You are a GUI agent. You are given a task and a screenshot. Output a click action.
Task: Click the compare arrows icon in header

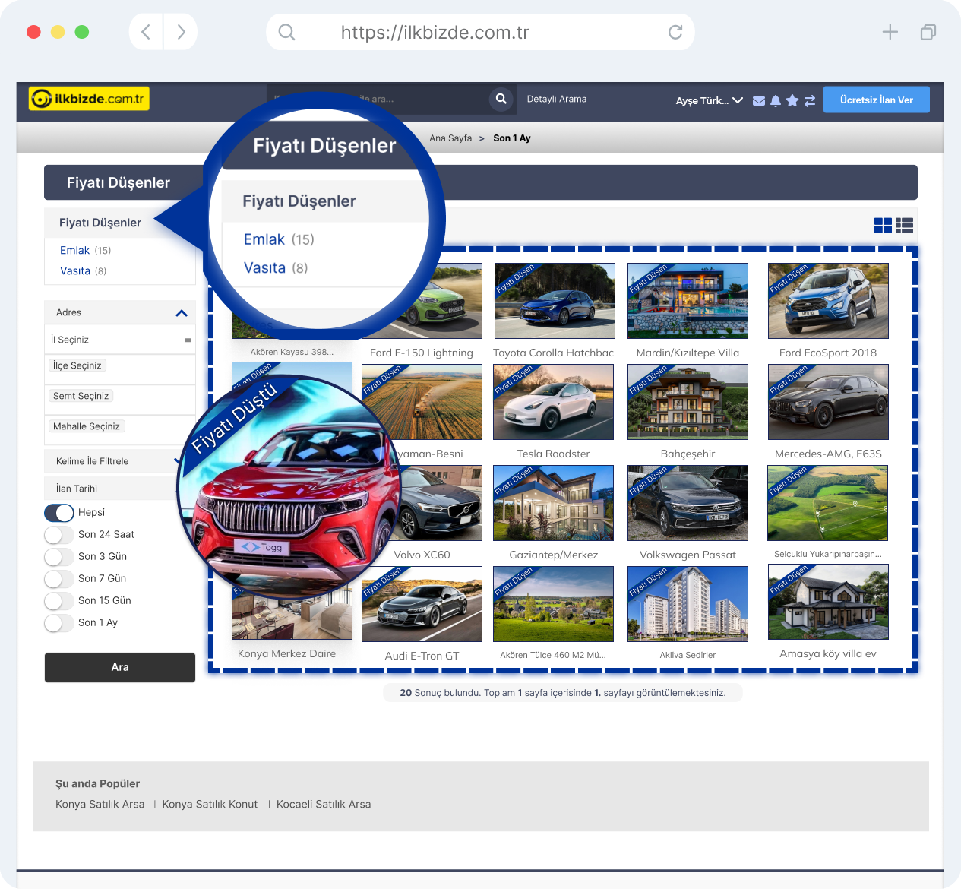point(810,101)
